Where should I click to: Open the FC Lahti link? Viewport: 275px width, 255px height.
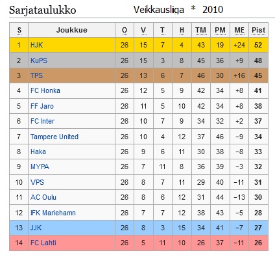pyautogui.click(x=43, y=243)
